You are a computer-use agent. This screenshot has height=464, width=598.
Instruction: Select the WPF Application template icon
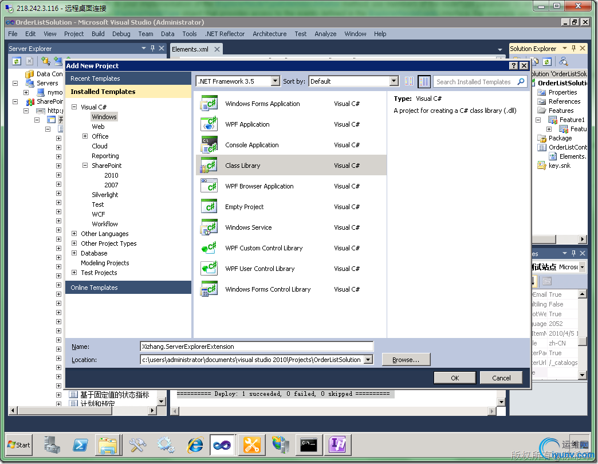pyautogui.click(x=209, y=124)
